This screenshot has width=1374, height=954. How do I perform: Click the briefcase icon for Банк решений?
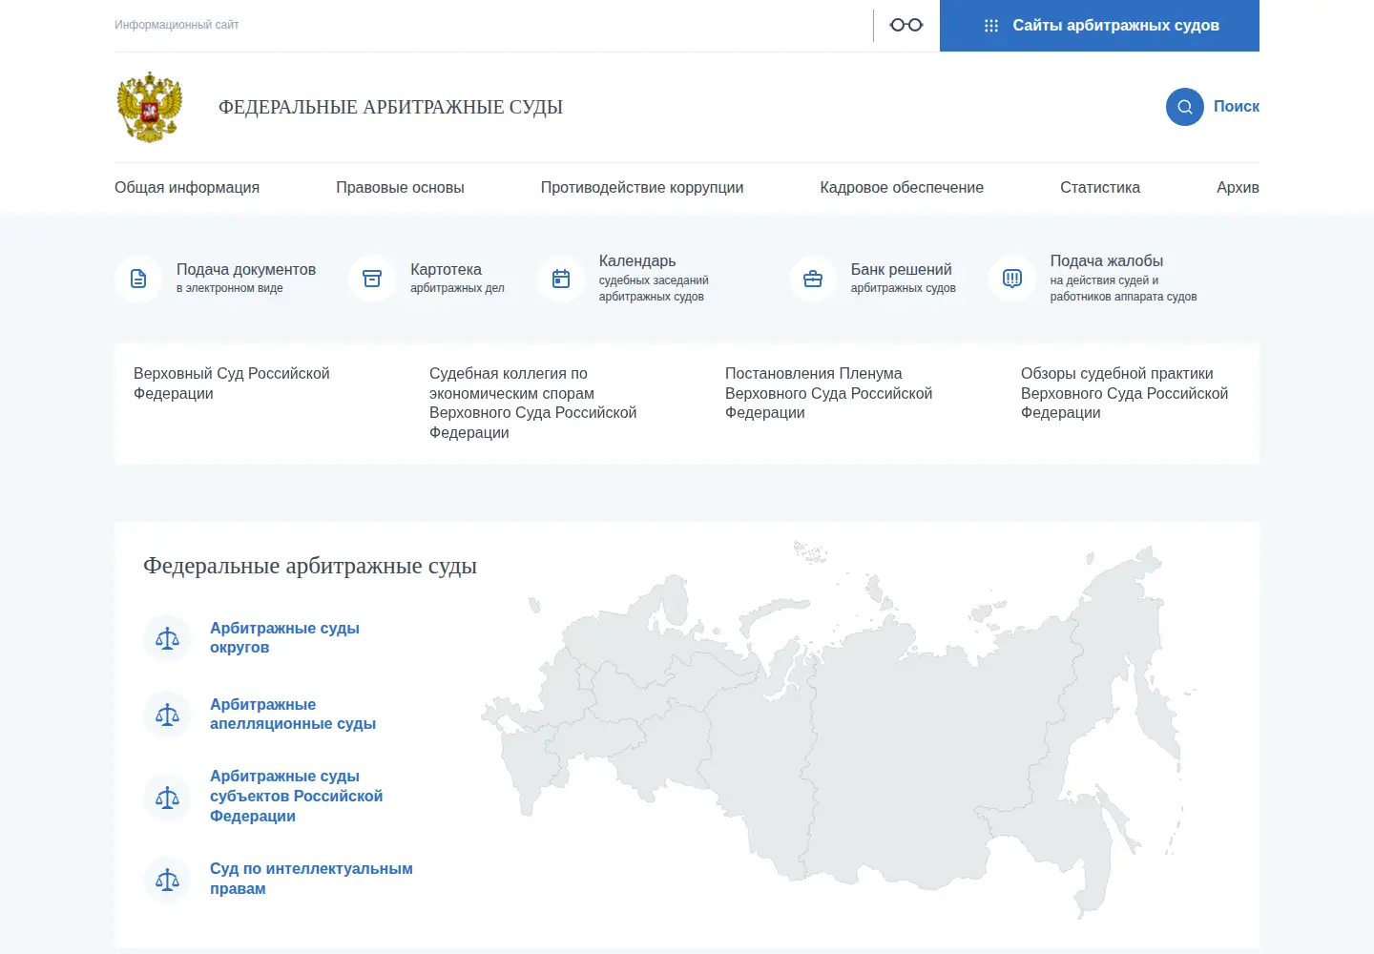coord(813,279)
